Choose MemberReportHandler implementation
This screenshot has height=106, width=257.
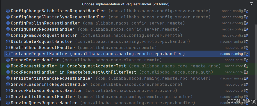pos(127,60)
